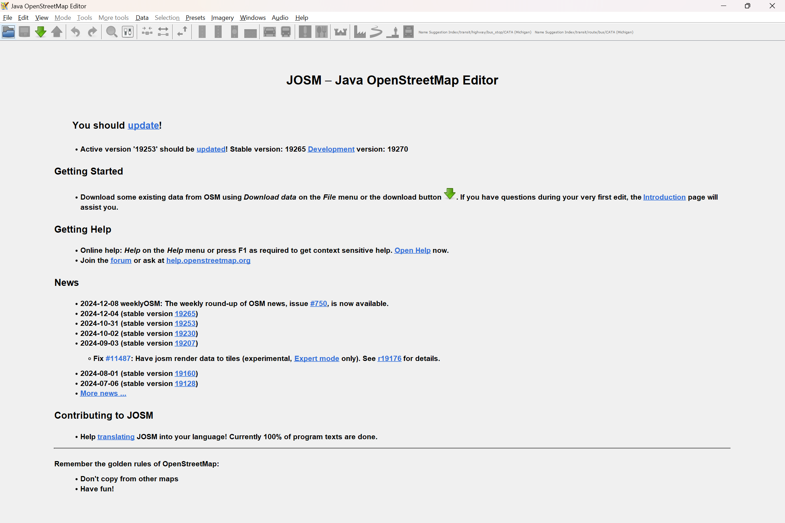Open ticket #11487 link
The width and height of the screenshot is (785, 523).
point(118,359)
